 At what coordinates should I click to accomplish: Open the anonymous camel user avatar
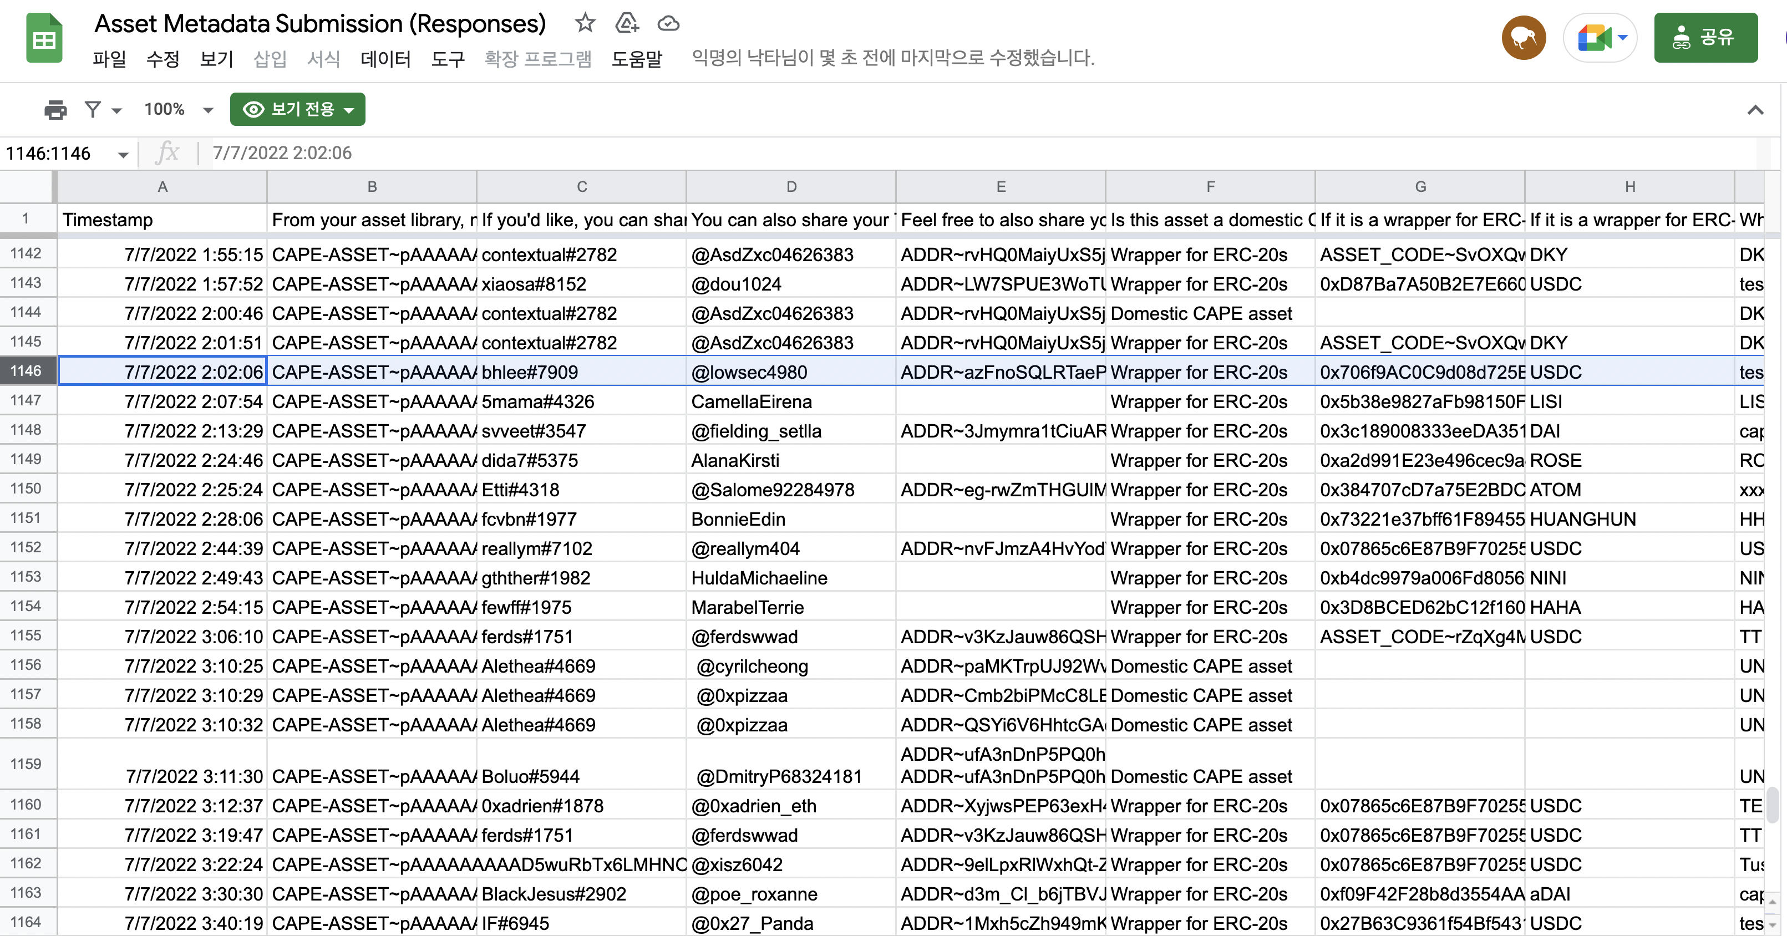pos(1524,38)
